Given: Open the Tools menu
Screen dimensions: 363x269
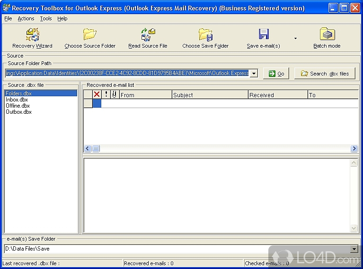Looking at the screenshot, I should [46, 18].
